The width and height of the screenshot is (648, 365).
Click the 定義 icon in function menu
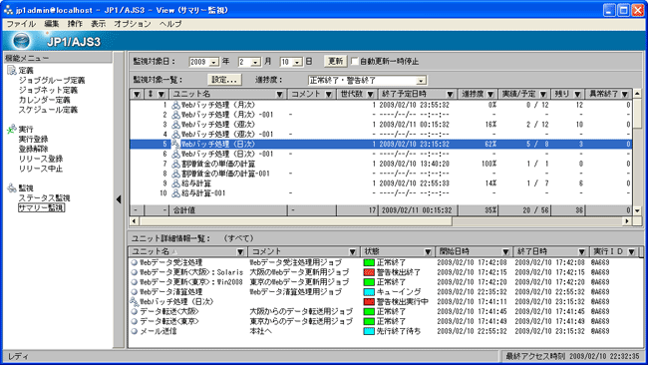[x=12, y=71]
